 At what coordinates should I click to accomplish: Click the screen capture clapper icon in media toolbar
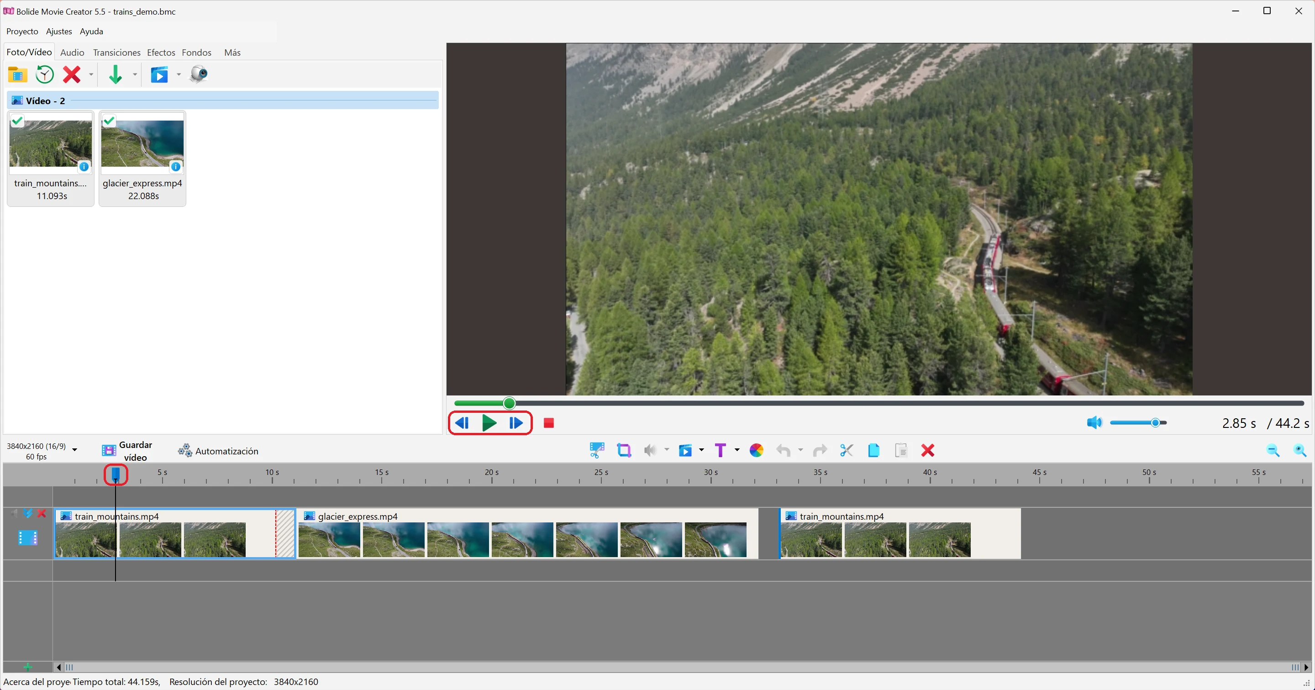click(159, 74)
